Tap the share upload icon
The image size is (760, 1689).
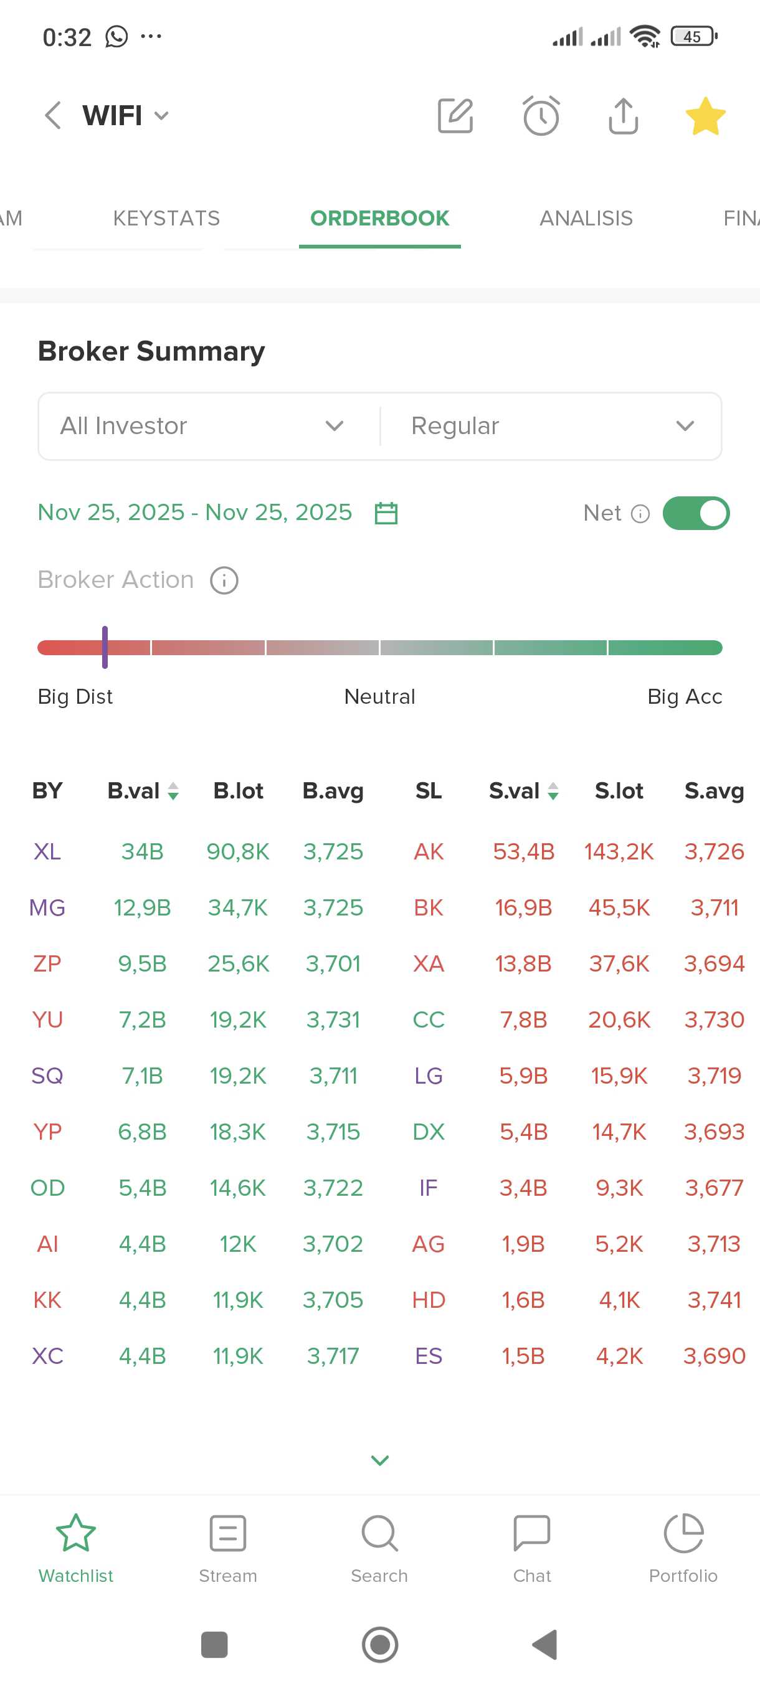click(x=623, y=116)
